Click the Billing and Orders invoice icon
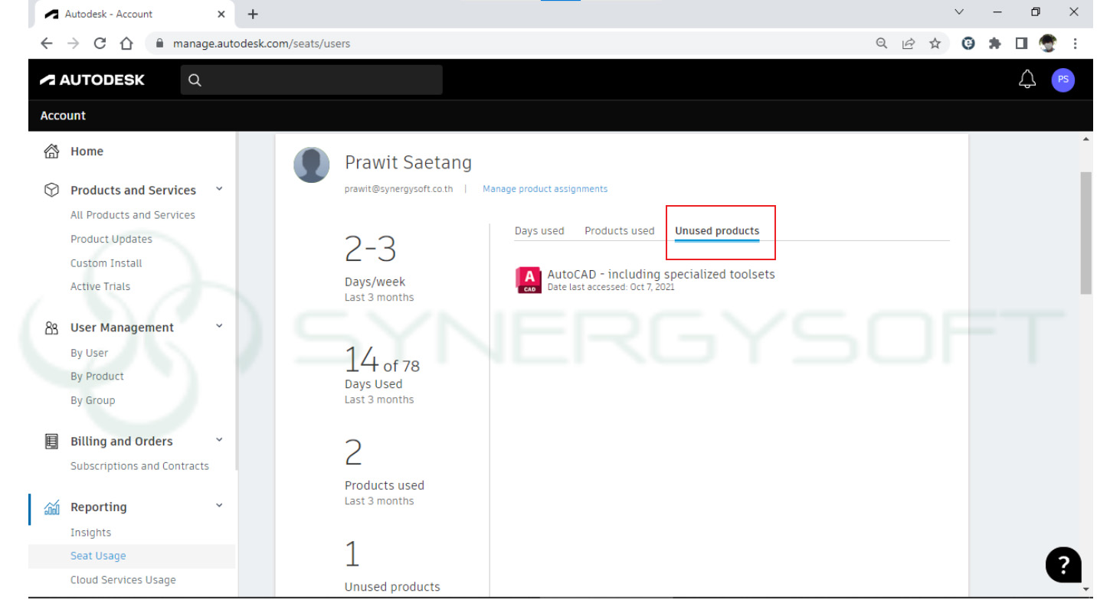 coord(51,441)
